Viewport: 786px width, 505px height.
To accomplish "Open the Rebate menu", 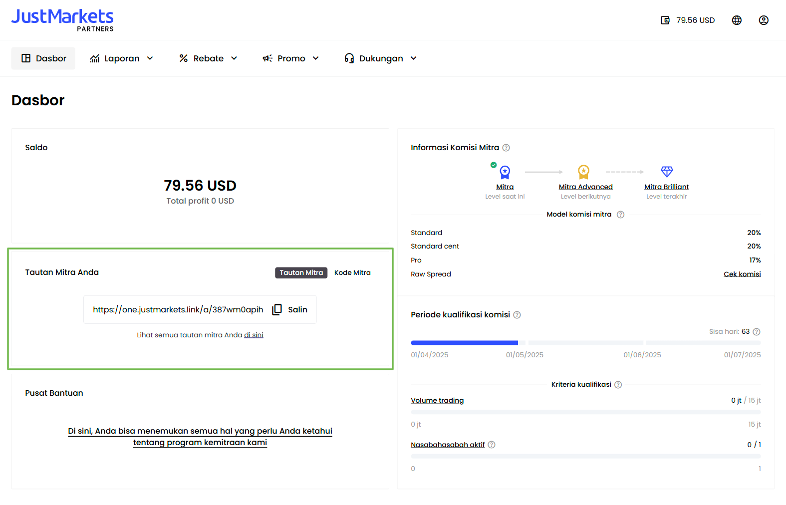I will [x=209, y=58].
